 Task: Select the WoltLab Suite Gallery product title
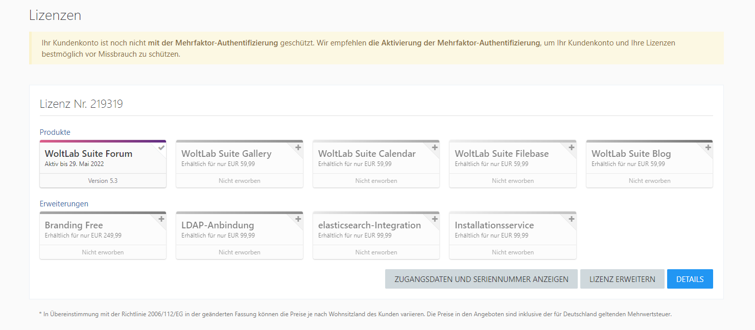tap(226, 154)
